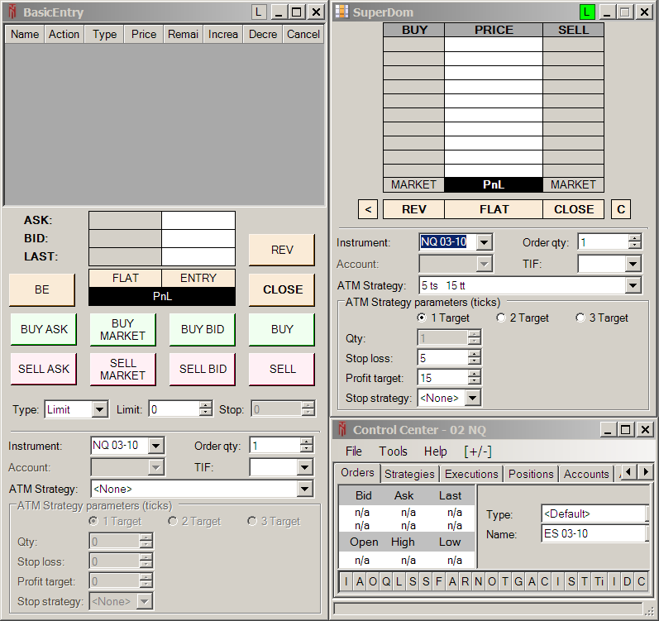The width and height of the screenshot is (659, 621).
Task: Open the ATM Strategy dropdown in SuperDom
Action: coord(633,285)
